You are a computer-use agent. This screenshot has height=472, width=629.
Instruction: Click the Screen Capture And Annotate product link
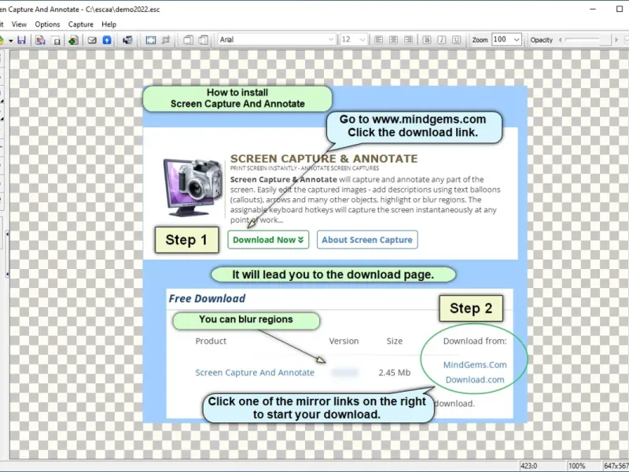click(x=255, y=372)
